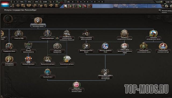
Task: Select the 'Немецкие дотации' swastika focus
Action: [x=28, y=61]
